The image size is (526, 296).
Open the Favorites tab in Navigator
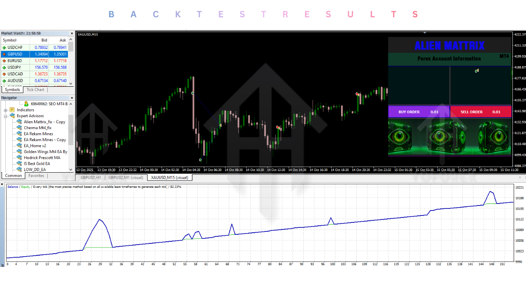coord(36,176)
